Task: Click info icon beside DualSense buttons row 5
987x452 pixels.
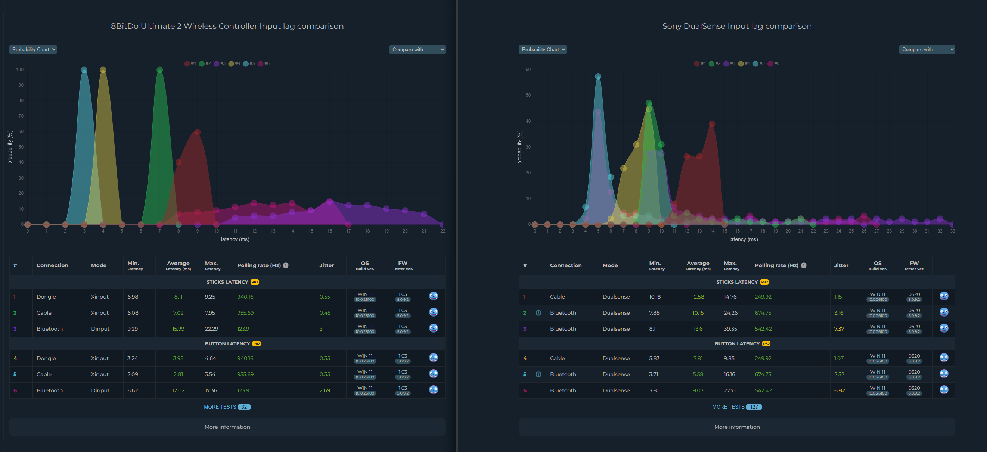Action: pos(538,374)
